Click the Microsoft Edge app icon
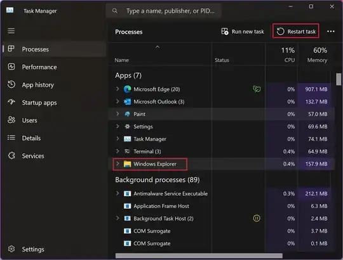Image resolution: width=343 pixels, height=260 pixels. click(x=127, y=89)
